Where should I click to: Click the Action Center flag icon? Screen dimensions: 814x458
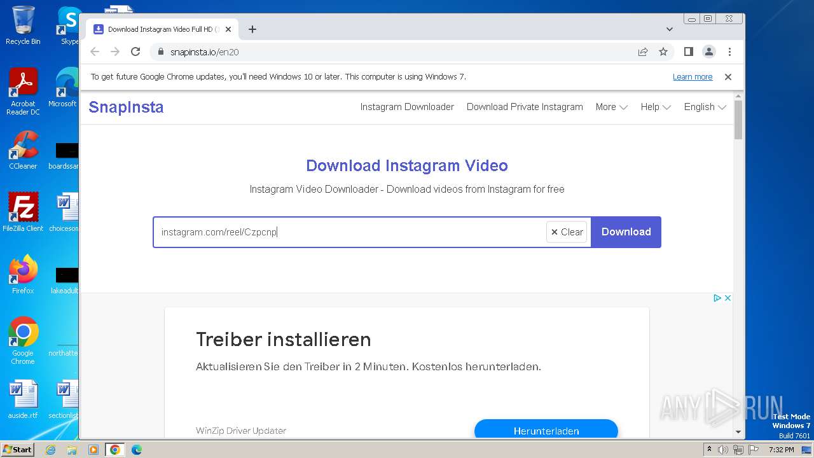[x=754, y=450]
